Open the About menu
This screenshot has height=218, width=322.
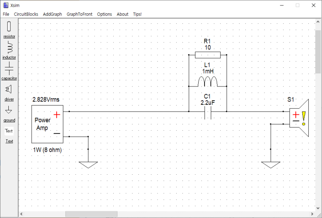122,14
